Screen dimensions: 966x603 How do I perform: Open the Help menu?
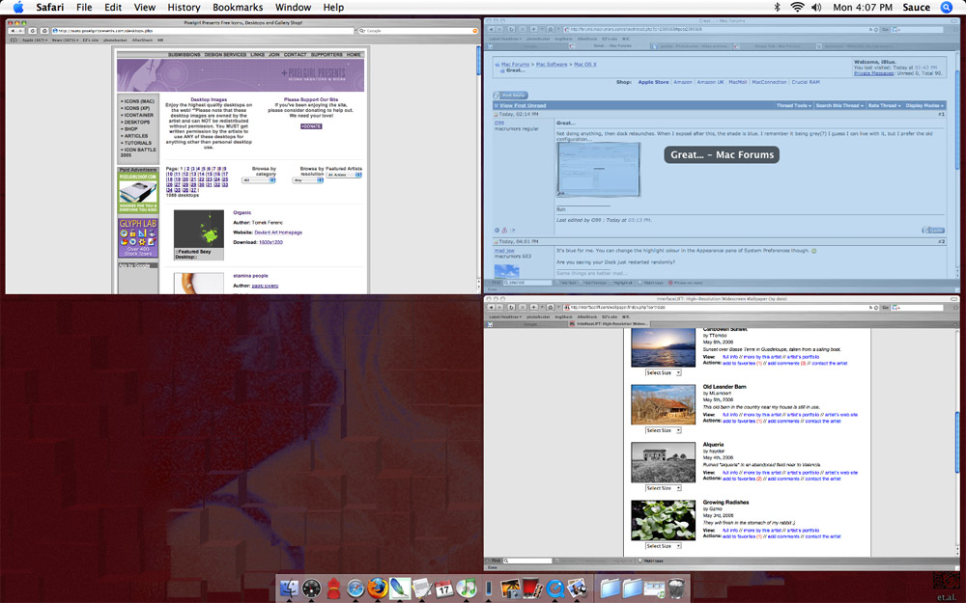point(333,8)
